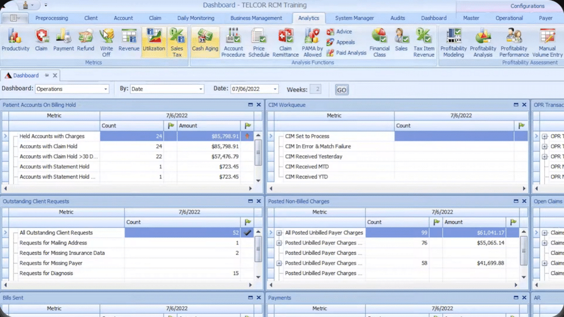Open the Dashboard Operations dropdown
Image resolution: width=564 pixels, height=317 pixels.
(105, 89)
